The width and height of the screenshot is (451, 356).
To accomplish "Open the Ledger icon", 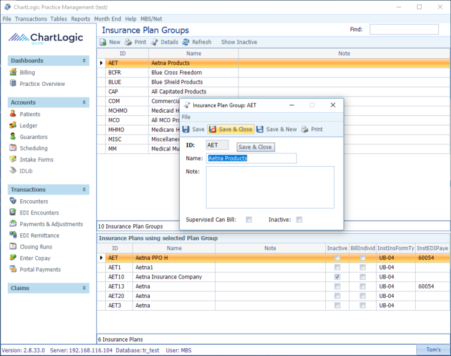I will 13,125.
